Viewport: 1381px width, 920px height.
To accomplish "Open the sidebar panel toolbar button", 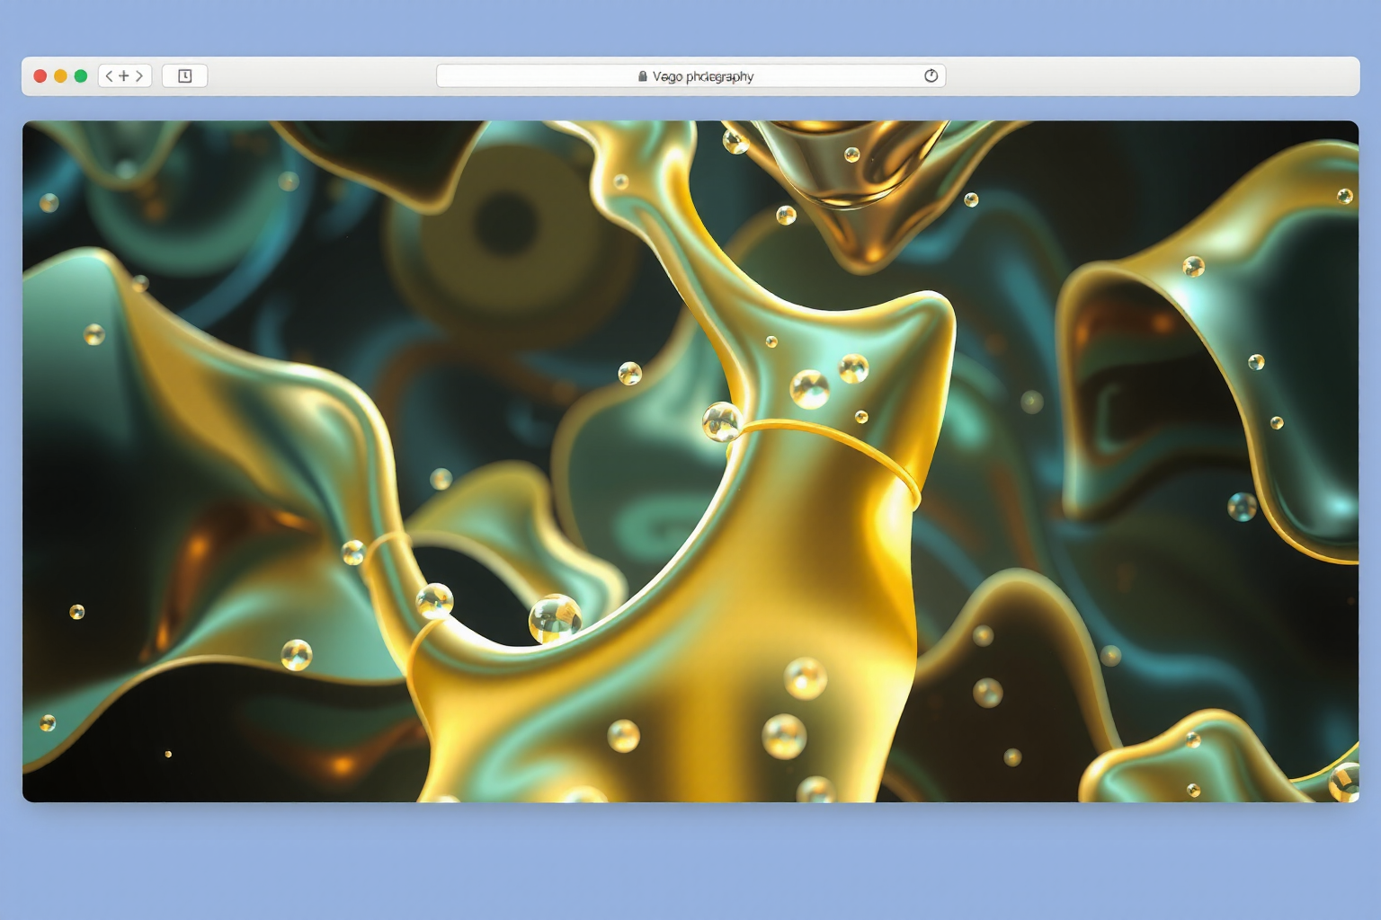I will tap(184, 76).
